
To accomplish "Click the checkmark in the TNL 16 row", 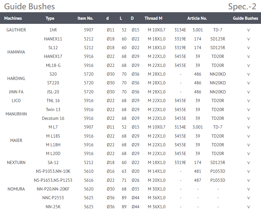I will point(248,101).
